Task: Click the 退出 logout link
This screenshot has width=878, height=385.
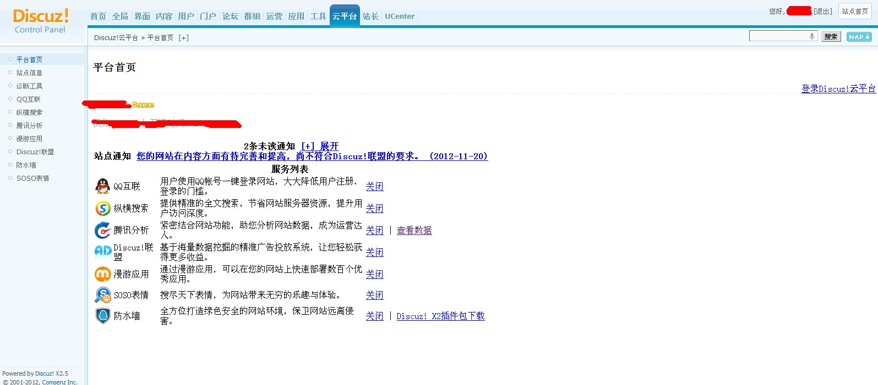Action: 823,12
